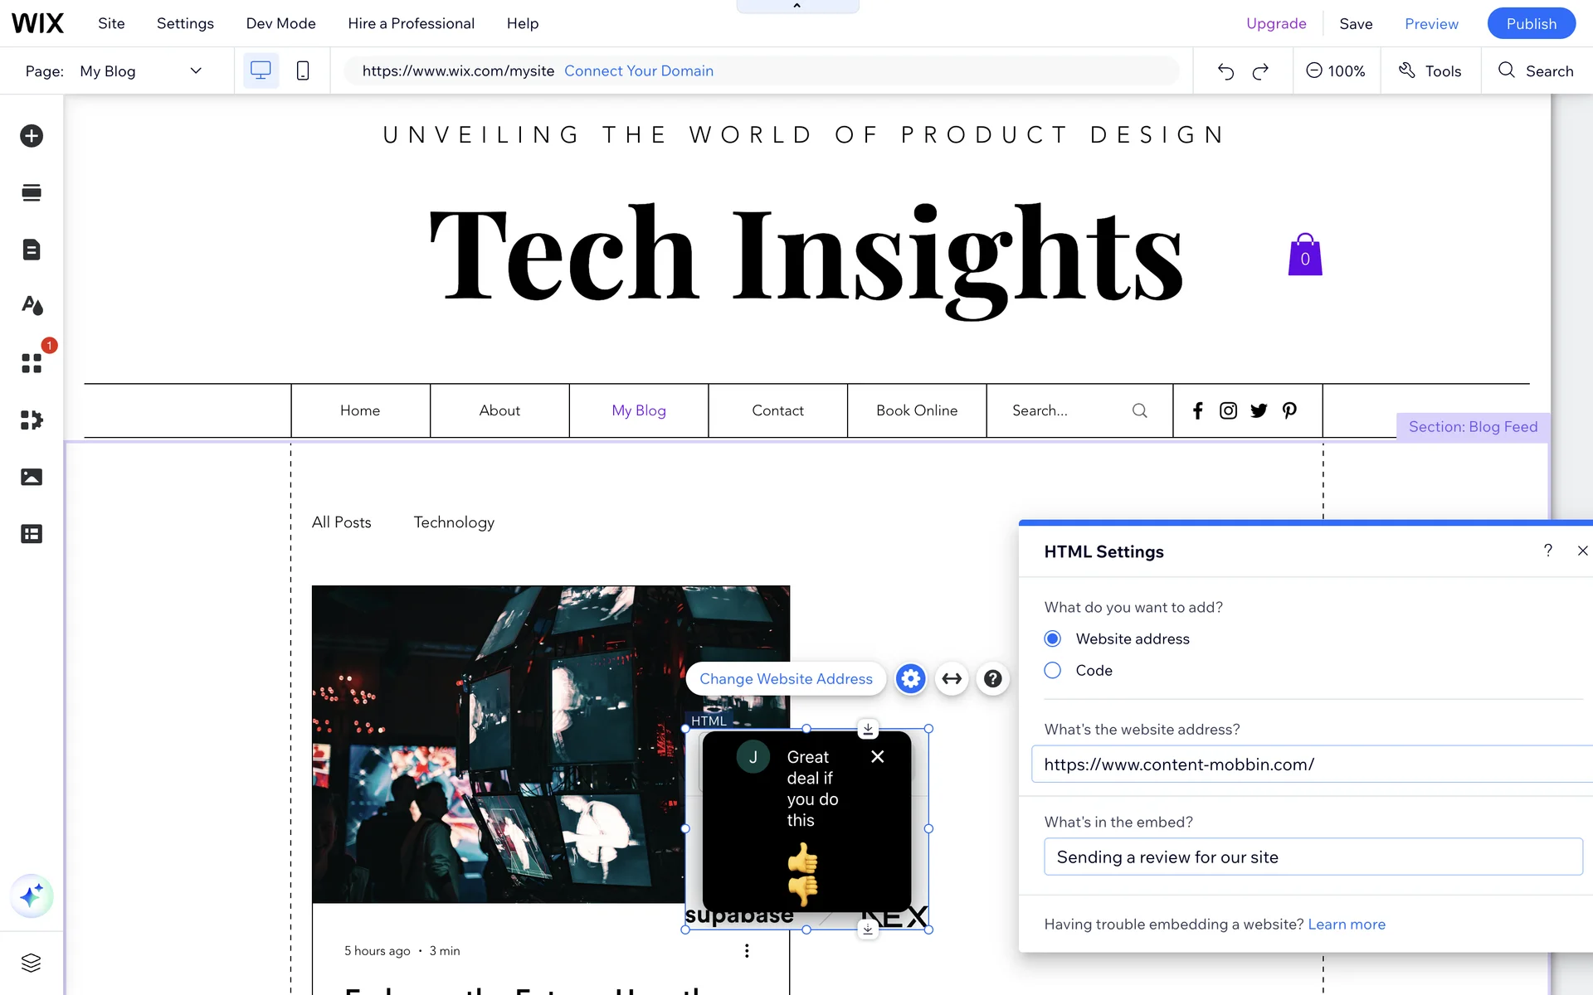Click the Publish button
The height and width of the screenshot is (995, 1593).
click(x=1531, y=23)
